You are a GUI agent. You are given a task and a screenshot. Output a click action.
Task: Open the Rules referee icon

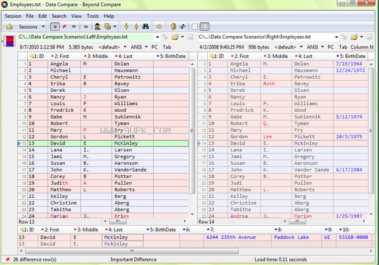click(x=98, y=27)
